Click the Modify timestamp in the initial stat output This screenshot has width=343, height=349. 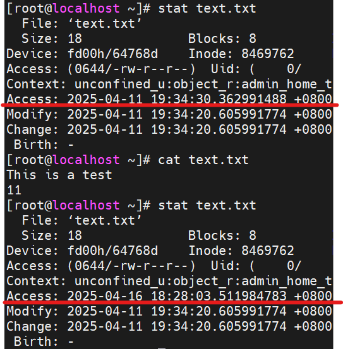200,114
